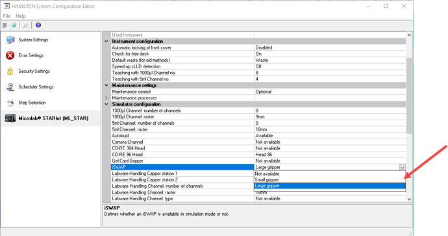
Task: Click the 18mm value for 5ml Channel raster
Action: click(x=330, y=129)
